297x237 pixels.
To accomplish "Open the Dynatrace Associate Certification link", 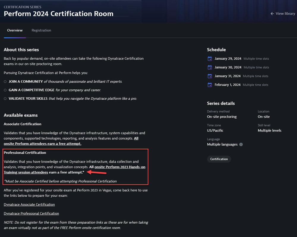I will [x=29, y=205].
